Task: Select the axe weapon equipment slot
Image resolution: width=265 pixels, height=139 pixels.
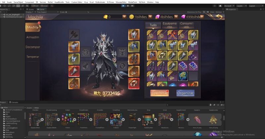Action: pyautogui.click(x=74, y=34)
